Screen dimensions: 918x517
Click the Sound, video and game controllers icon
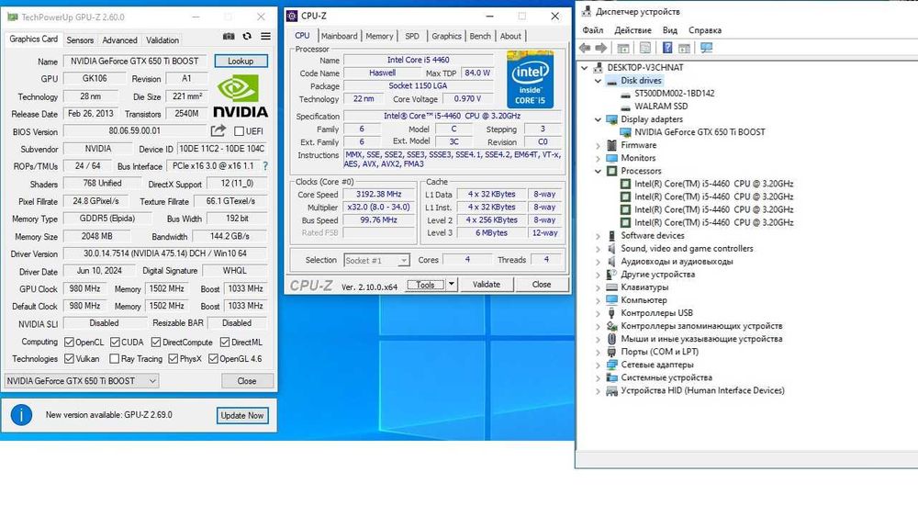[x=611, y=248]
